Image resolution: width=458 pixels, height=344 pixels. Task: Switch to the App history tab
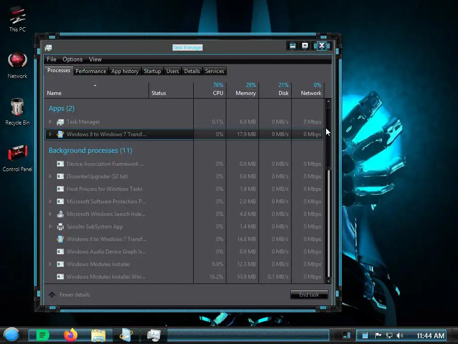click(x=125, y=71)
